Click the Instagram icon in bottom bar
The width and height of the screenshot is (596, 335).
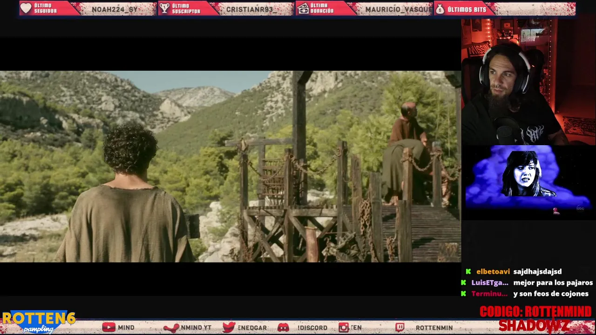coord(344,328)
